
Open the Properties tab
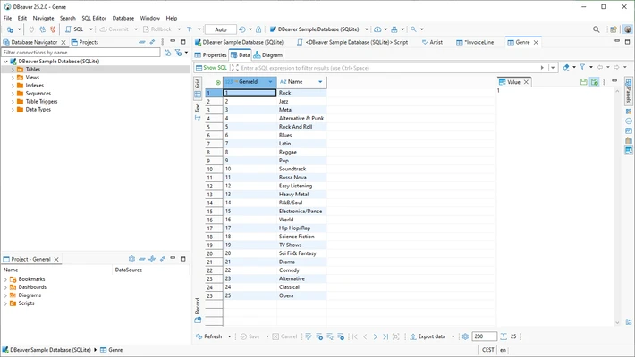pyautogui.click(x=210, y=55)
